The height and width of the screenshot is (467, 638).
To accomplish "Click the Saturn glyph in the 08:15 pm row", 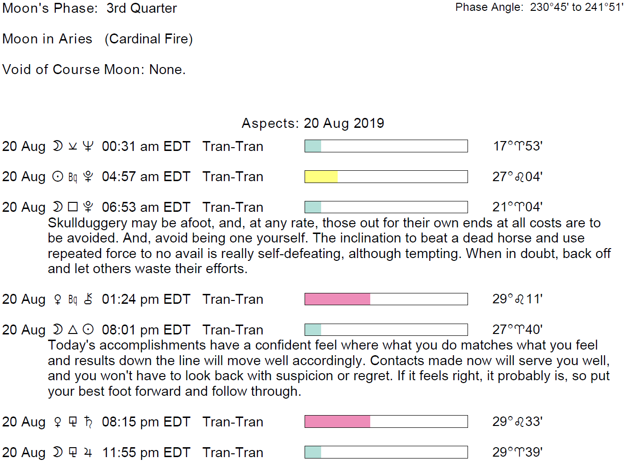I will [88, 422].
